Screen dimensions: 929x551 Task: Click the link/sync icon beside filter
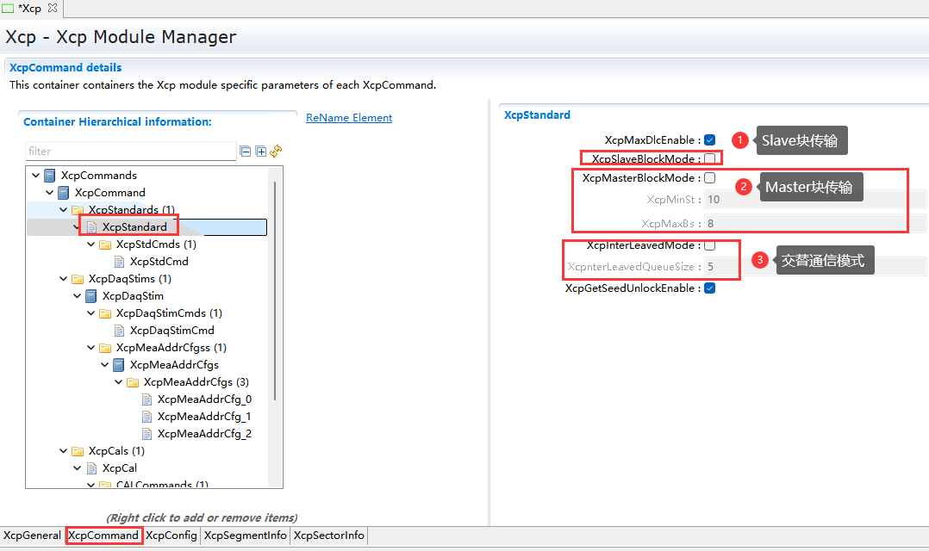(276, 152)
